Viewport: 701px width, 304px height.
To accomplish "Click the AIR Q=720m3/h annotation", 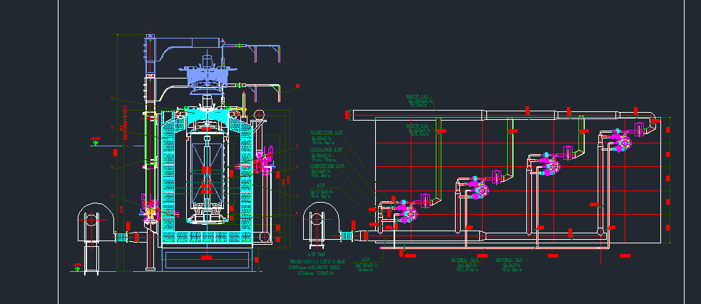I will point(367,265).
